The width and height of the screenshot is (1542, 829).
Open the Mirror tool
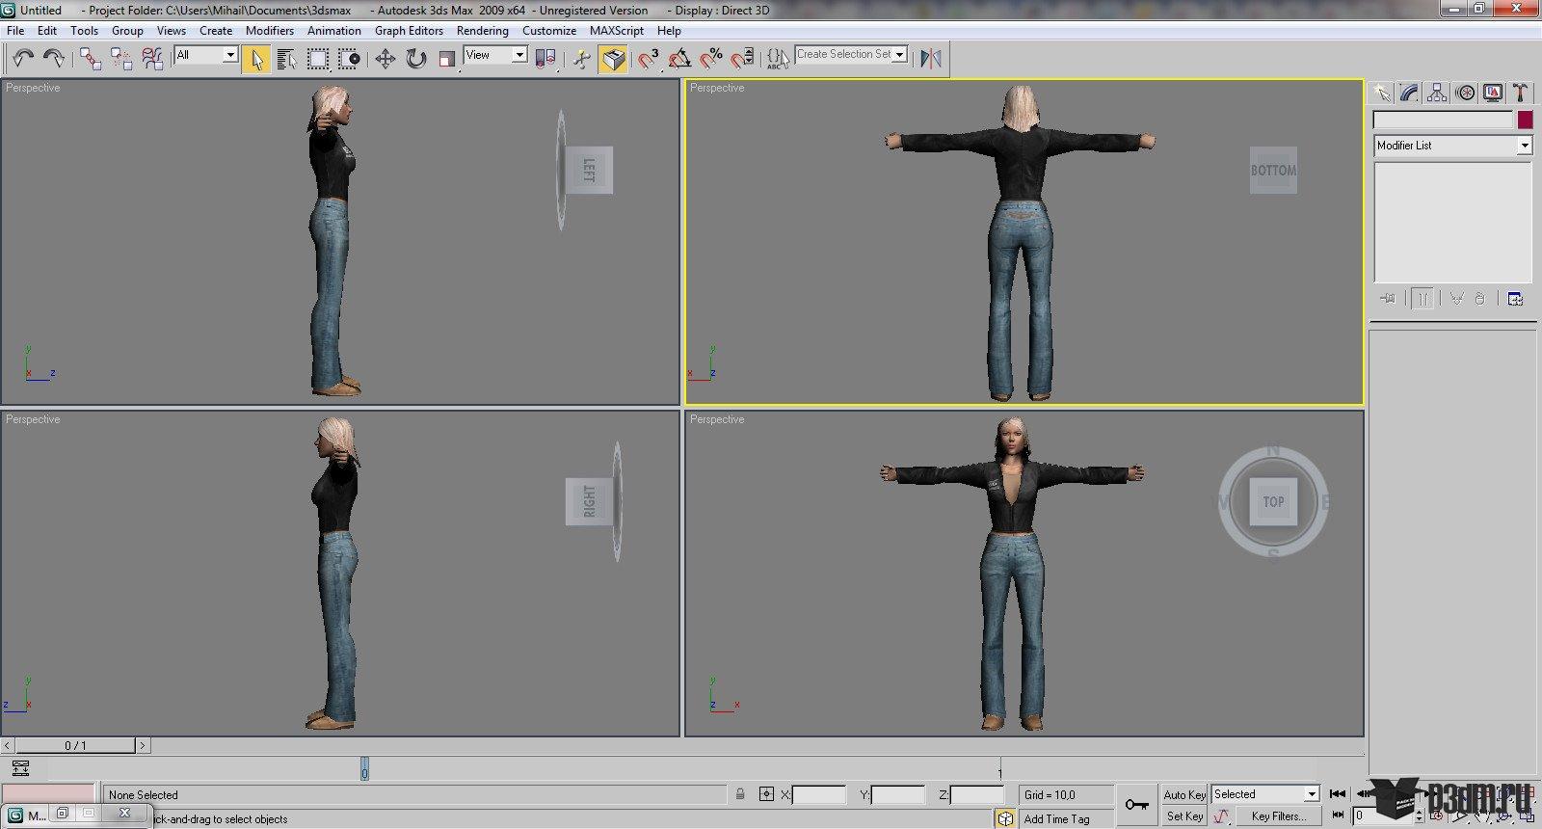(930, 59)
